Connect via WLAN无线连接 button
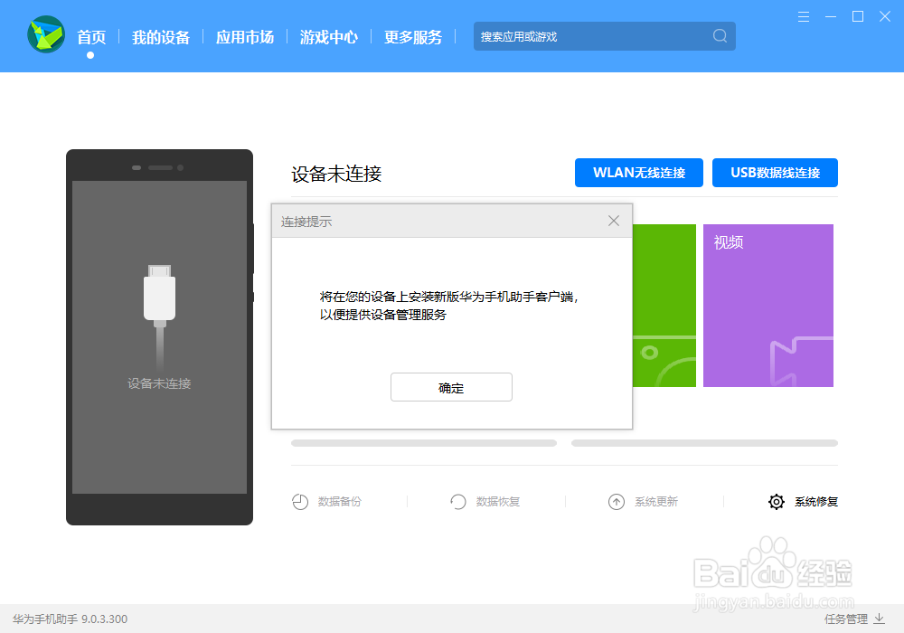904x633 pixels. 638,173
